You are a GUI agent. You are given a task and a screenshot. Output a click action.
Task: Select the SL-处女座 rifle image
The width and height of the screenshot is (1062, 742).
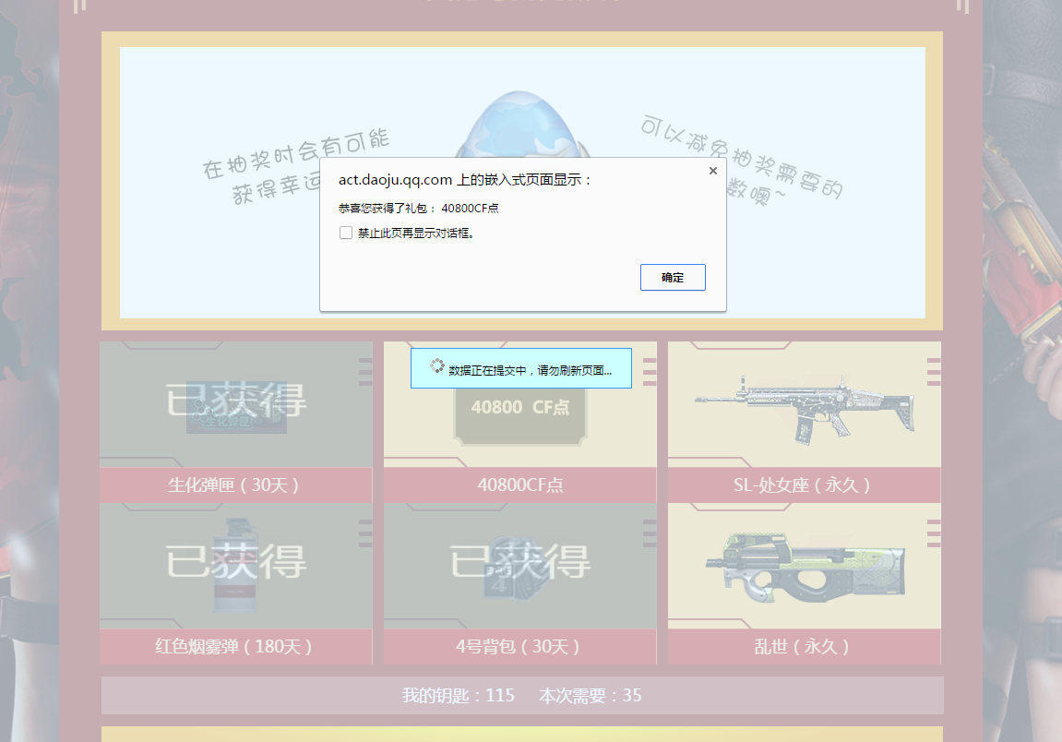[x=804, y=409]
